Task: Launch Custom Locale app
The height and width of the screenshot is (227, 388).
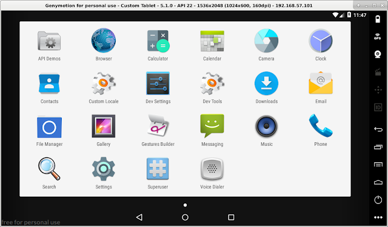Action: pos(104,88)
